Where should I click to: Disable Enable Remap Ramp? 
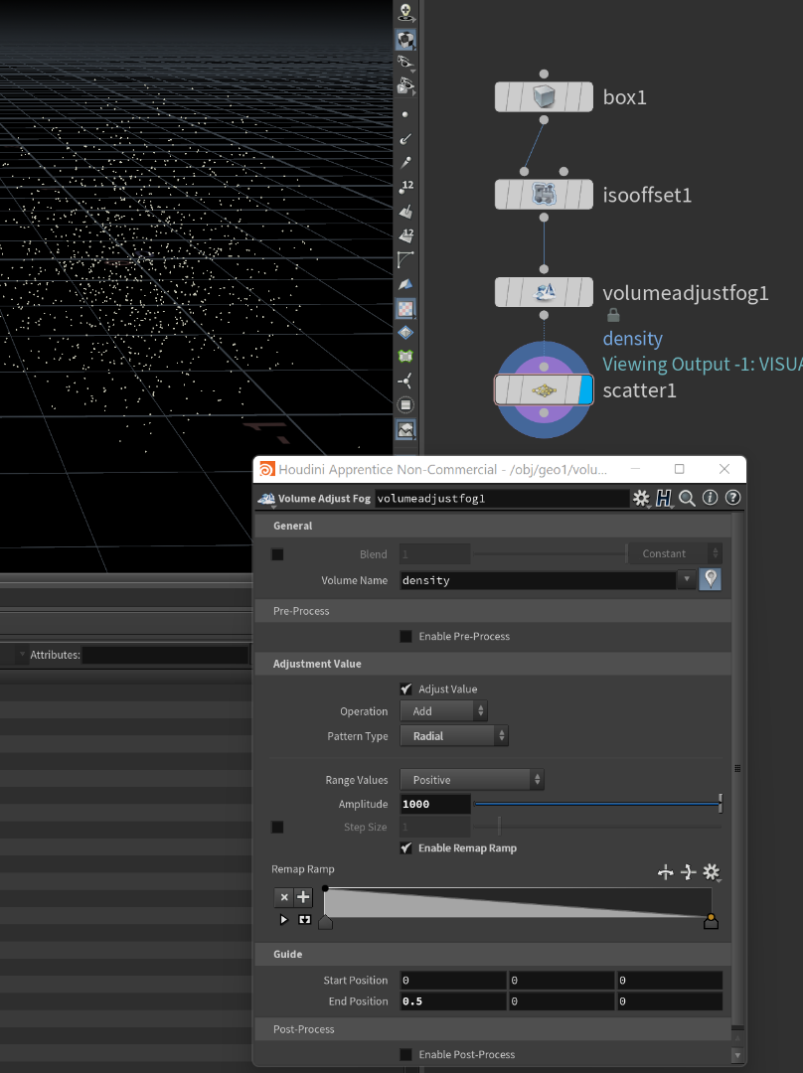pyautogui.click(x=406, y=847)
